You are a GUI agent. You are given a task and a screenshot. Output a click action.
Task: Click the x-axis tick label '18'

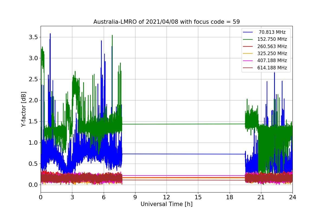(x=230, y=197)
